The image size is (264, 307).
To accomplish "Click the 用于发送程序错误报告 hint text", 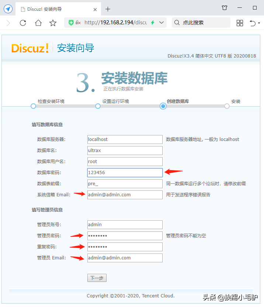I will click(188, 195).
